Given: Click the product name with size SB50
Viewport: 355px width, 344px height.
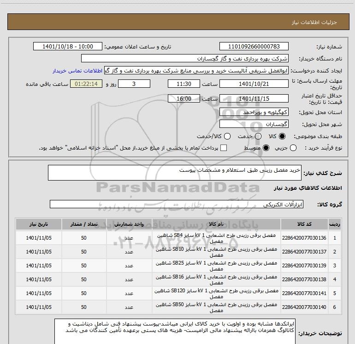Looking at the screenshot, I should [216, 308].
